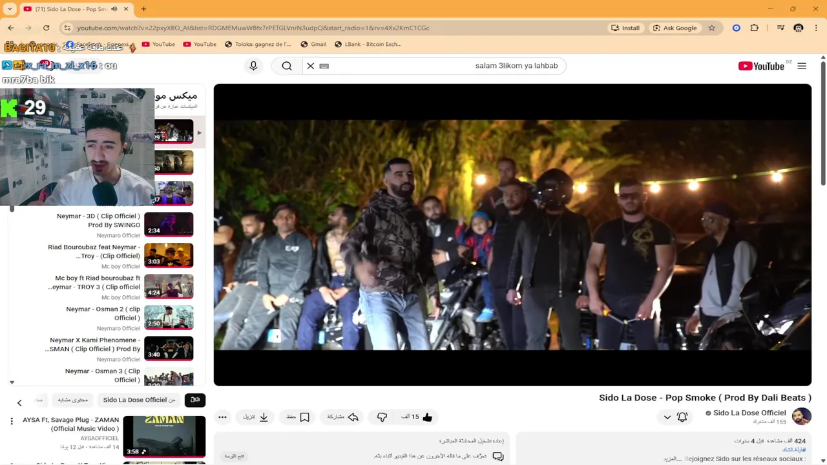Open a new tab with the plus button
827x465 pixels.
click(143, 9)
